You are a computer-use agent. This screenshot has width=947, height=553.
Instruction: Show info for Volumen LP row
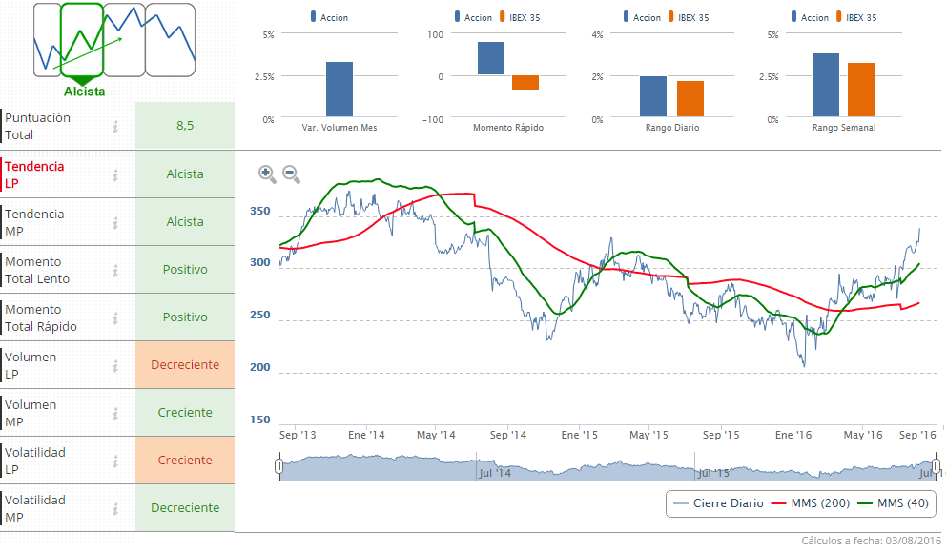pos(115,365)
